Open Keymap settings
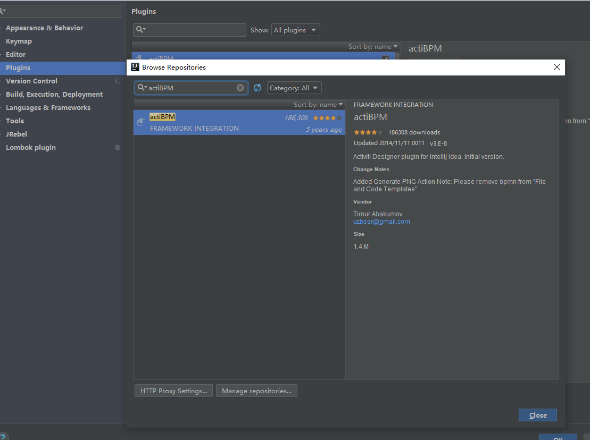 click(19, 41)
